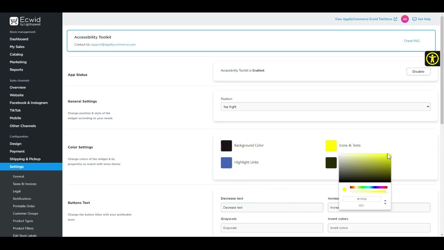444x250 pixels.
Task: Open Other Channels
Action: (23, 126)
